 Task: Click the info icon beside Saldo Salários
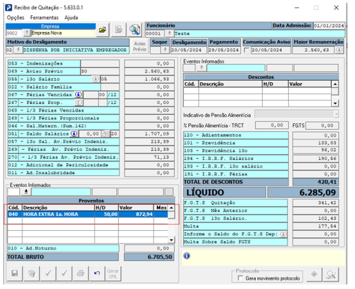[74, 133]
